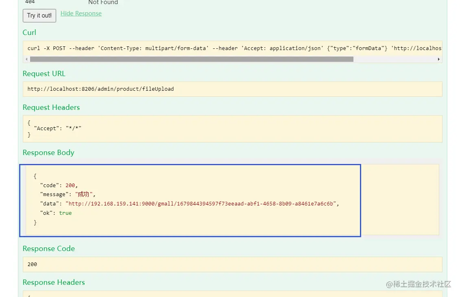The height and width of the screenshot is (297, 460).
Task: Click the "code": 200 line in response
Action: (59, 185)
